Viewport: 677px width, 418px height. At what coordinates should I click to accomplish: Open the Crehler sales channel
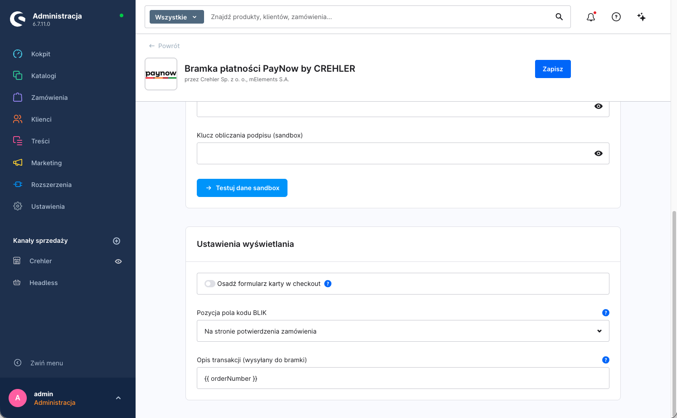coord(41,261)
